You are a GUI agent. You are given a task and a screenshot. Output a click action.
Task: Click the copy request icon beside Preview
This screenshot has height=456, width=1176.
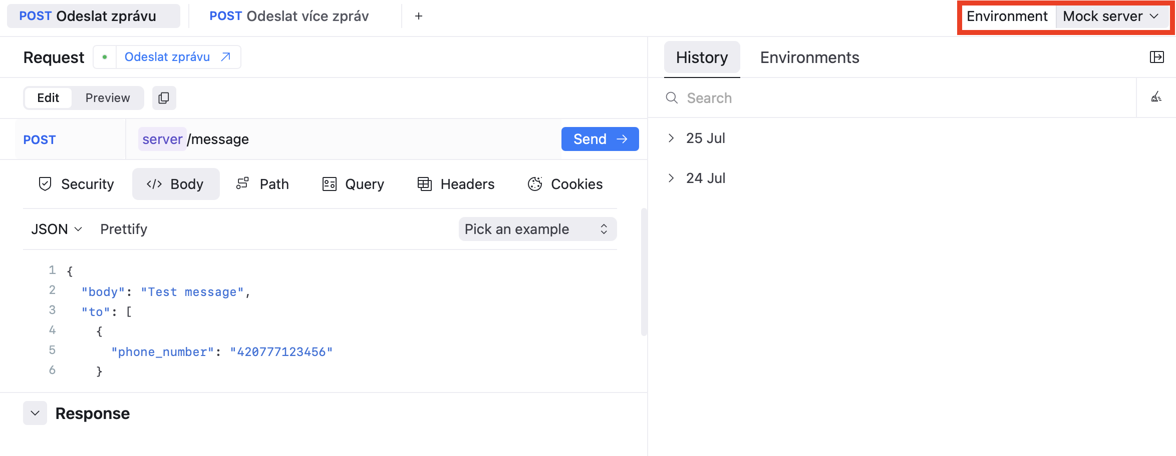(164, 98)
